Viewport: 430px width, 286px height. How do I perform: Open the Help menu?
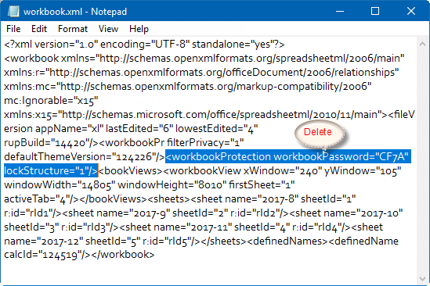point(139,29)
